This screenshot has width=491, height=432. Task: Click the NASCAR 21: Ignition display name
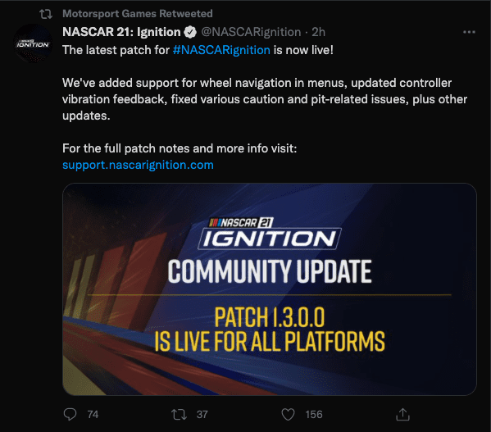pyautogui.click(x=121, y=32)
